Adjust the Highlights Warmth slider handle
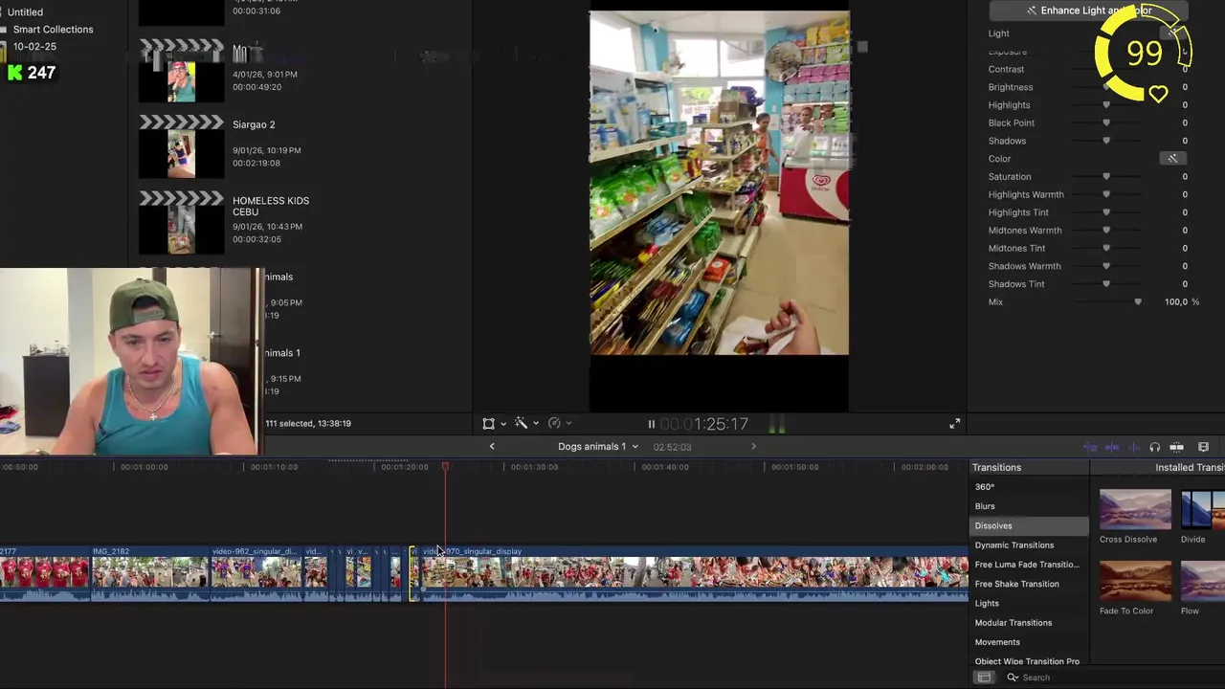 point(1106,194)
